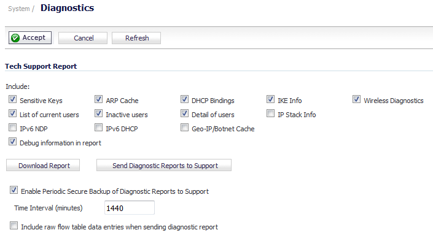Check the IPv6 NDP option
The image size is (433, 238).
click(12, 128)
